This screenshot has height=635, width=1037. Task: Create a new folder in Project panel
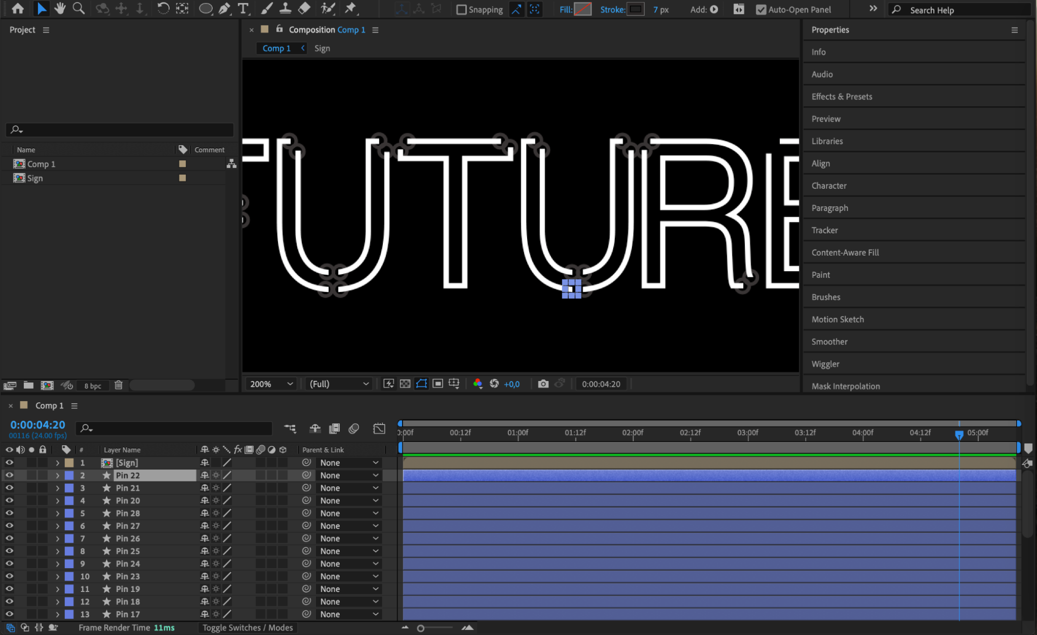pyautogui.click(x=29, y=385)
